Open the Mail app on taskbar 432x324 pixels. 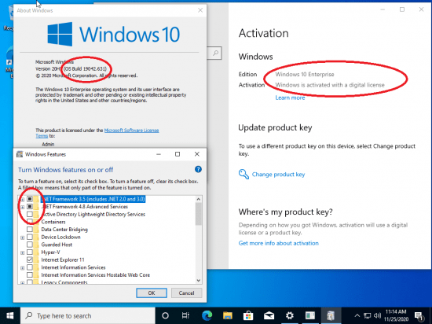(x=269, y=315)
